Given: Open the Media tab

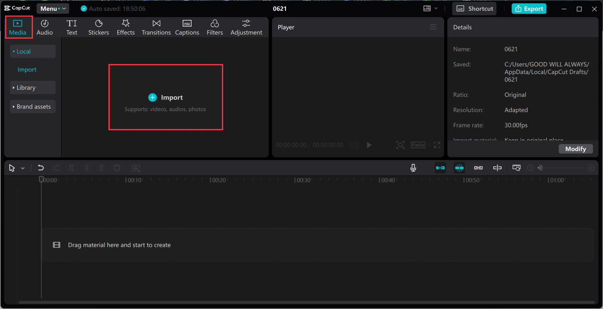Looking at the screenshot, I should tap(18, 27).
